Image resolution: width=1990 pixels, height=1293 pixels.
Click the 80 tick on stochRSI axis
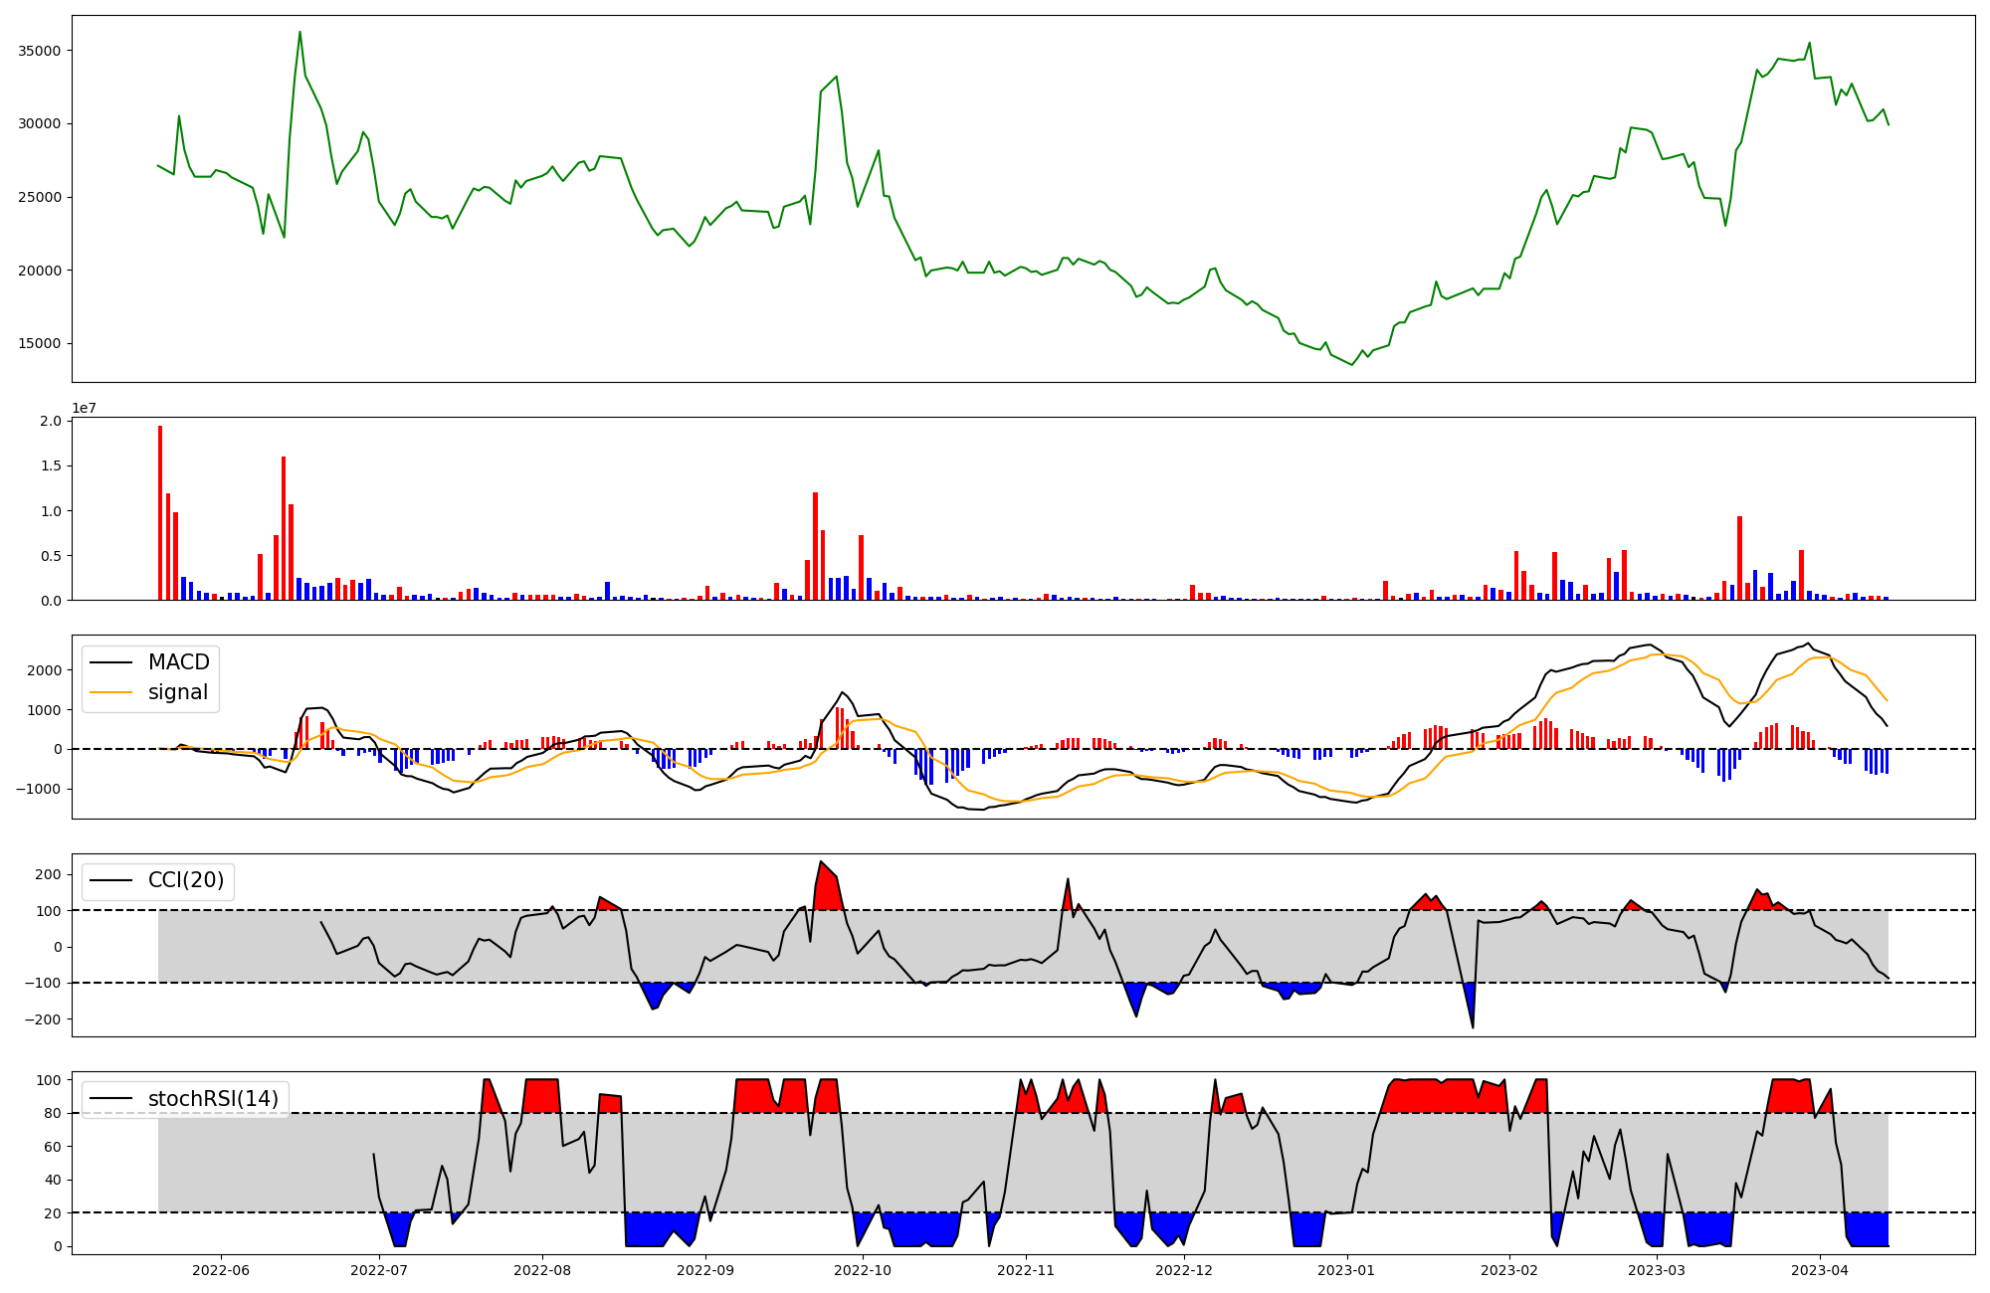[x=52, y=1114]
